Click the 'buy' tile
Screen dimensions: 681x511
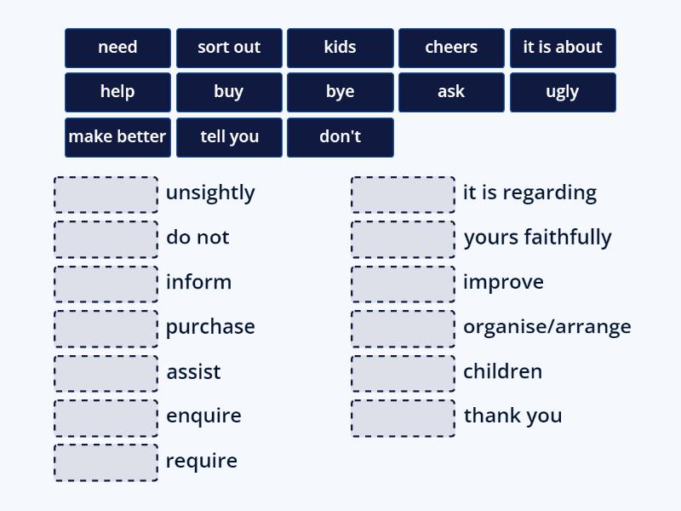click(x=229, y=92)
